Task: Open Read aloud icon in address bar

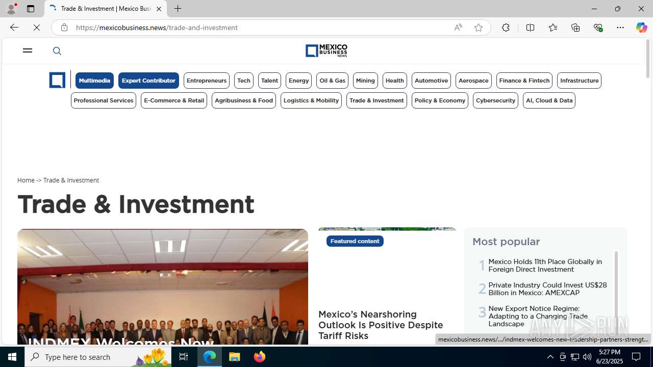Action: click(x=458, y=28)
